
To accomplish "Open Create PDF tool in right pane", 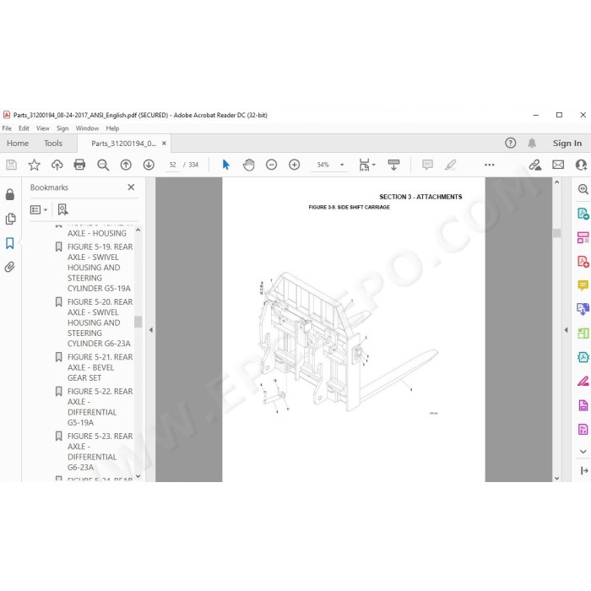I will click(x=583, y=262).
